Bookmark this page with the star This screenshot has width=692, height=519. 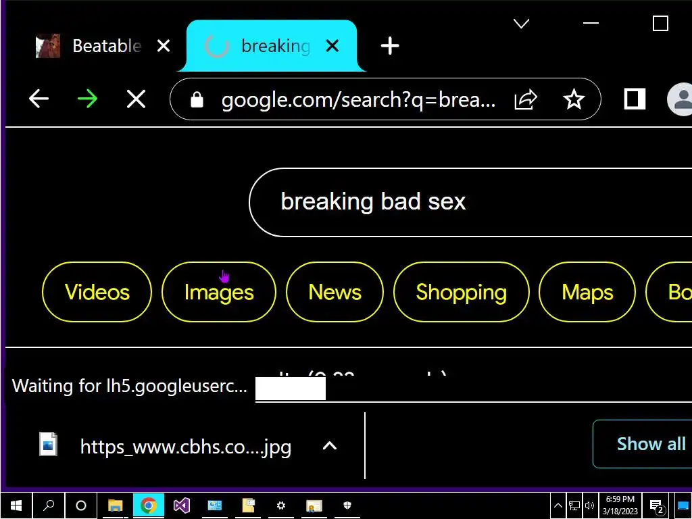pyautogui.click(x=574, y=99)
